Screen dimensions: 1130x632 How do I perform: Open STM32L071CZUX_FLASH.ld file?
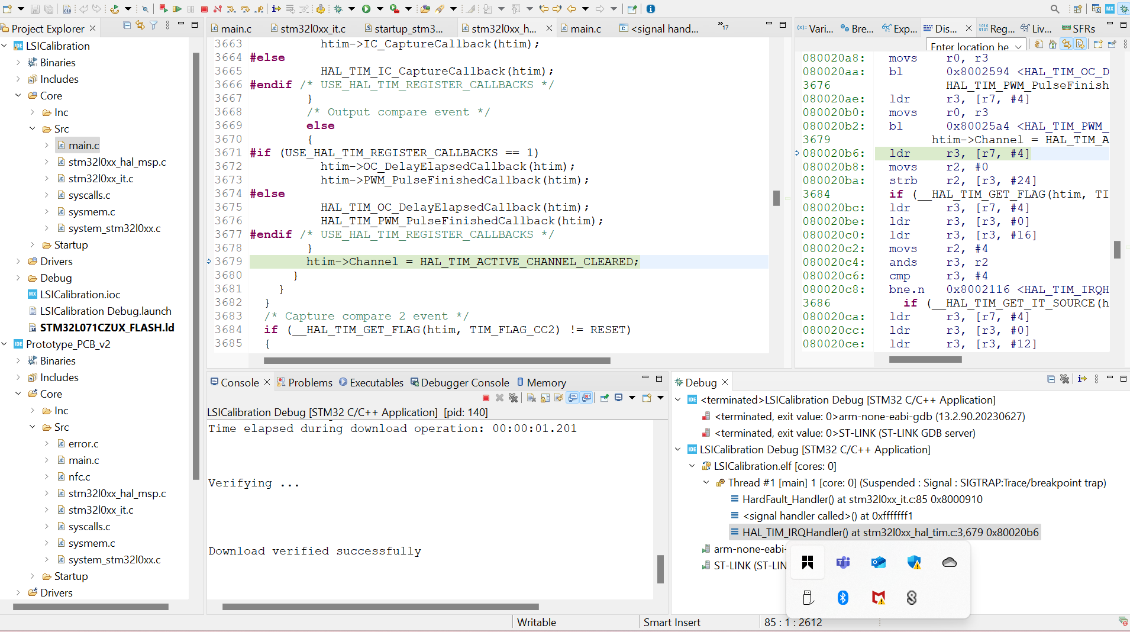pos(107,328)
